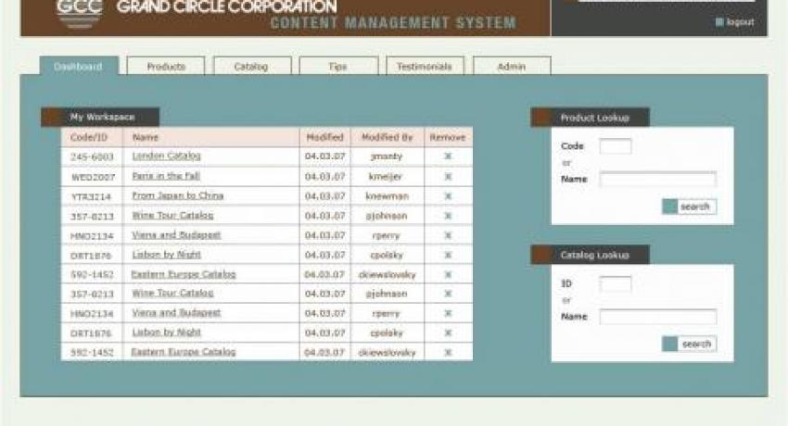Click the X icon for From Japan to China

448,196
